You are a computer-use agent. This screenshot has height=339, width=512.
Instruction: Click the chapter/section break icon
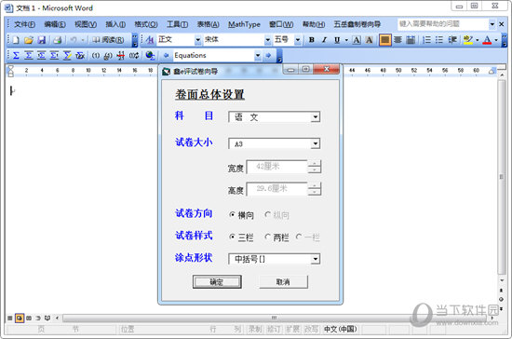click(x=121, y=56)
